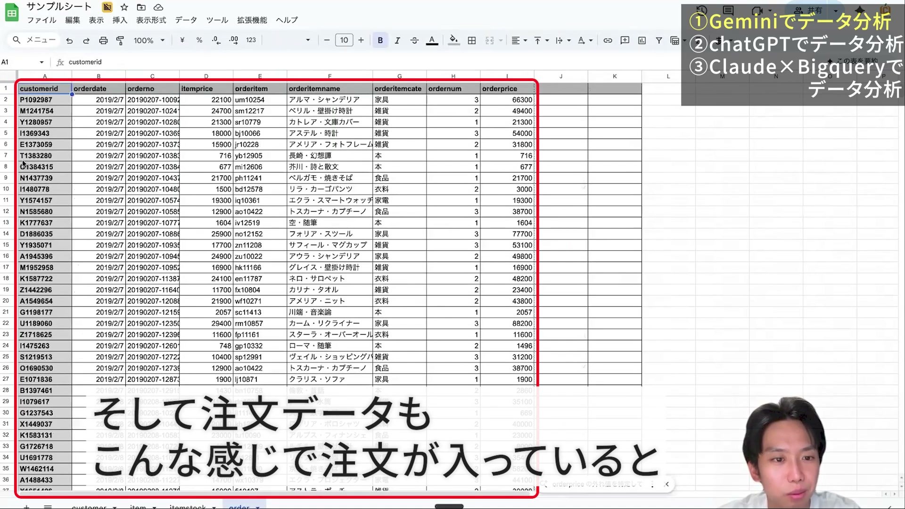Toggle strikethrough formatting
The width and height of the screenshot is (905, 509).
(414, 41)
